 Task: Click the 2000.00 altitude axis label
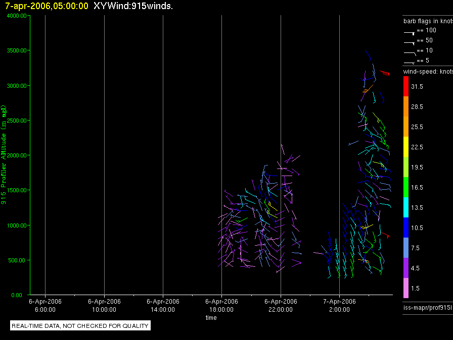[17, 155]
